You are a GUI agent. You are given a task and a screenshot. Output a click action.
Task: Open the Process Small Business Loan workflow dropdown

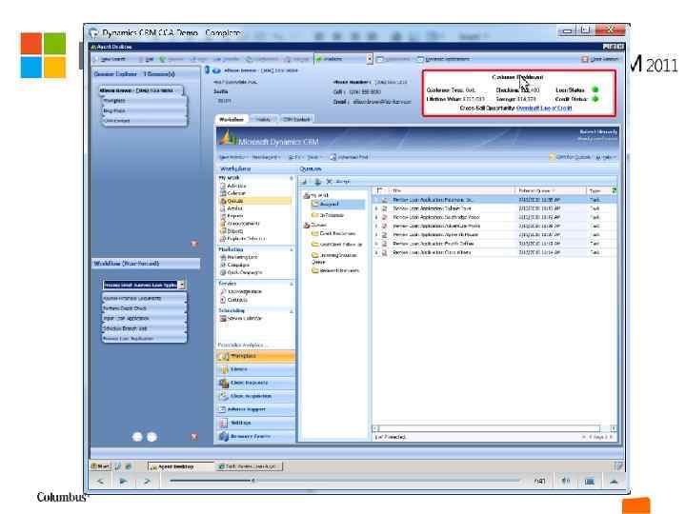[x=182, y=285]
